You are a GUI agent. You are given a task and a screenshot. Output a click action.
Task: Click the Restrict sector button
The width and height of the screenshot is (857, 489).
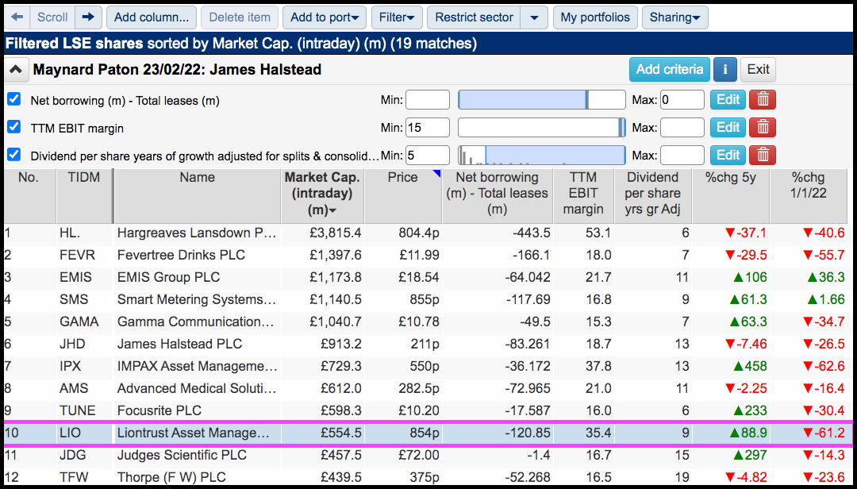tap(474, 17)
